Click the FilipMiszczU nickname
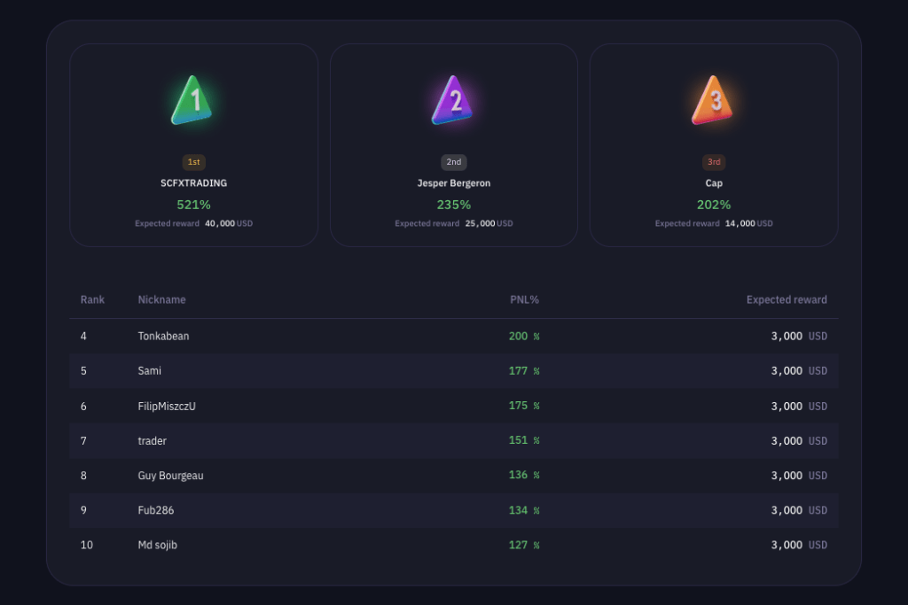The width and height of the screenshot is (908, 605). [167, 407]
